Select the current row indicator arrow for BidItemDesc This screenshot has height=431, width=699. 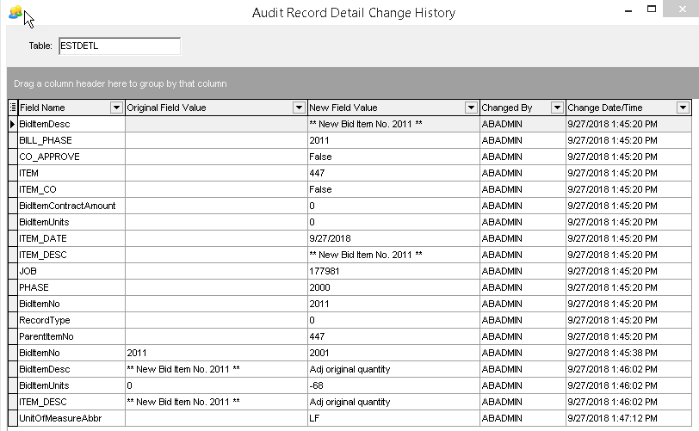(x=12, y=124)
